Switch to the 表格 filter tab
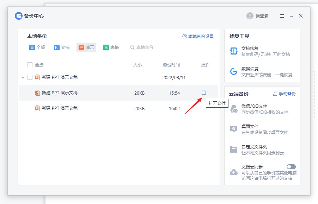The image size is (318, 204). coord(111,47)
